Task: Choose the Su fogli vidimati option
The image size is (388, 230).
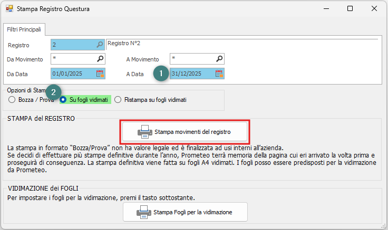Action: [x=63, y=99]
